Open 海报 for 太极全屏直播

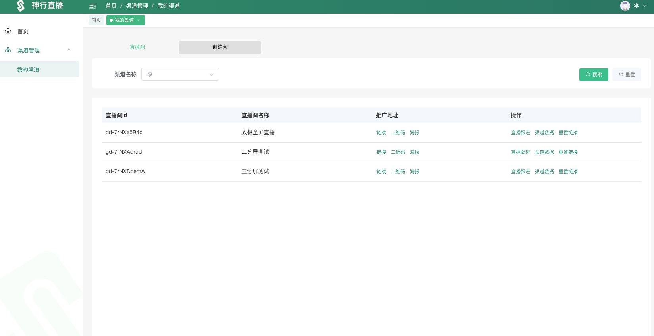coord(415,133)
